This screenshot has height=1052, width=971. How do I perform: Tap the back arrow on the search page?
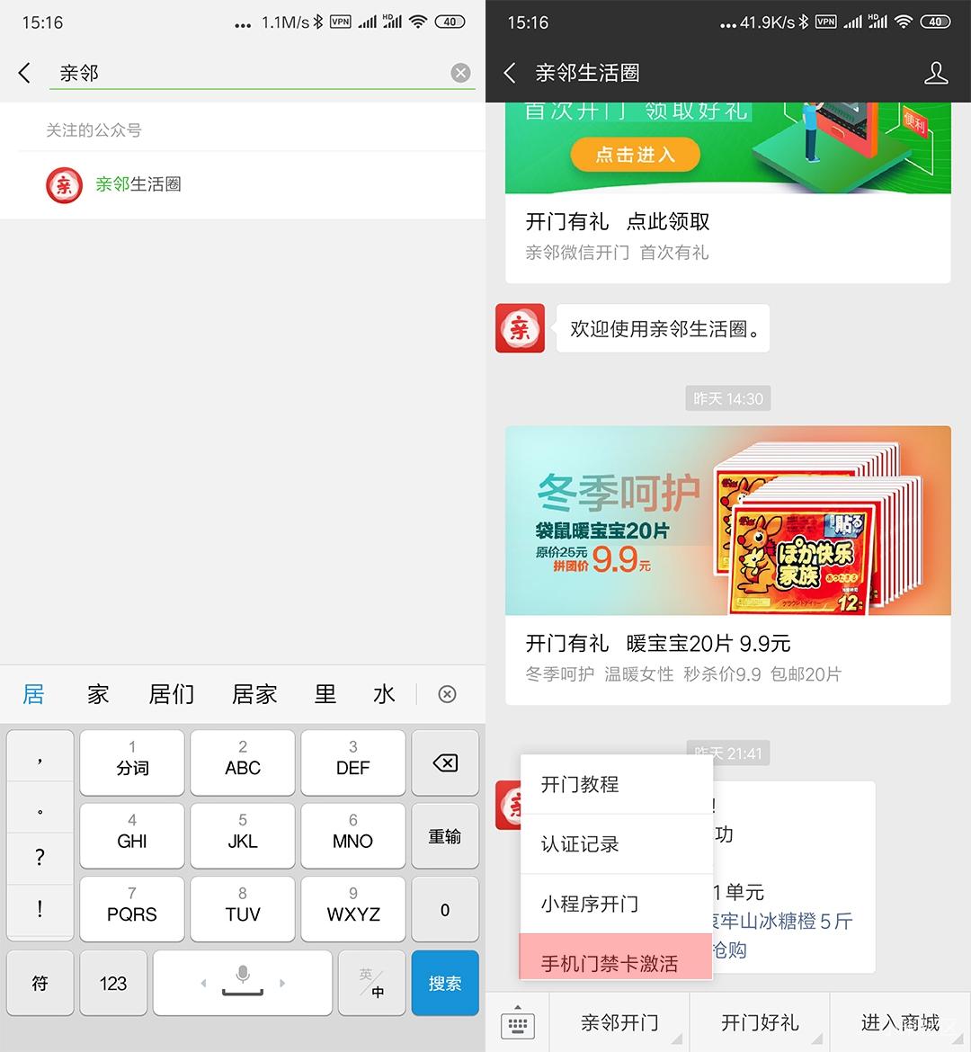click(24, 73)
